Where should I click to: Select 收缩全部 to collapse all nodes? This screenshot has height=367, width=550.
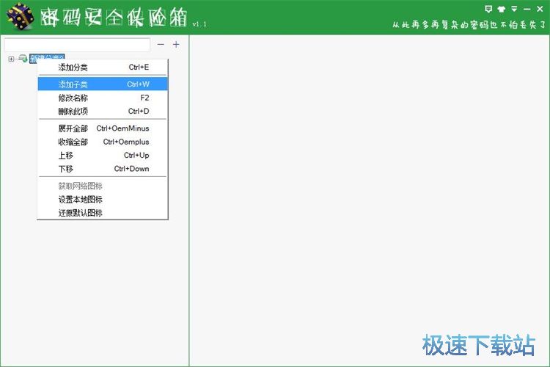tap(103, 142)
